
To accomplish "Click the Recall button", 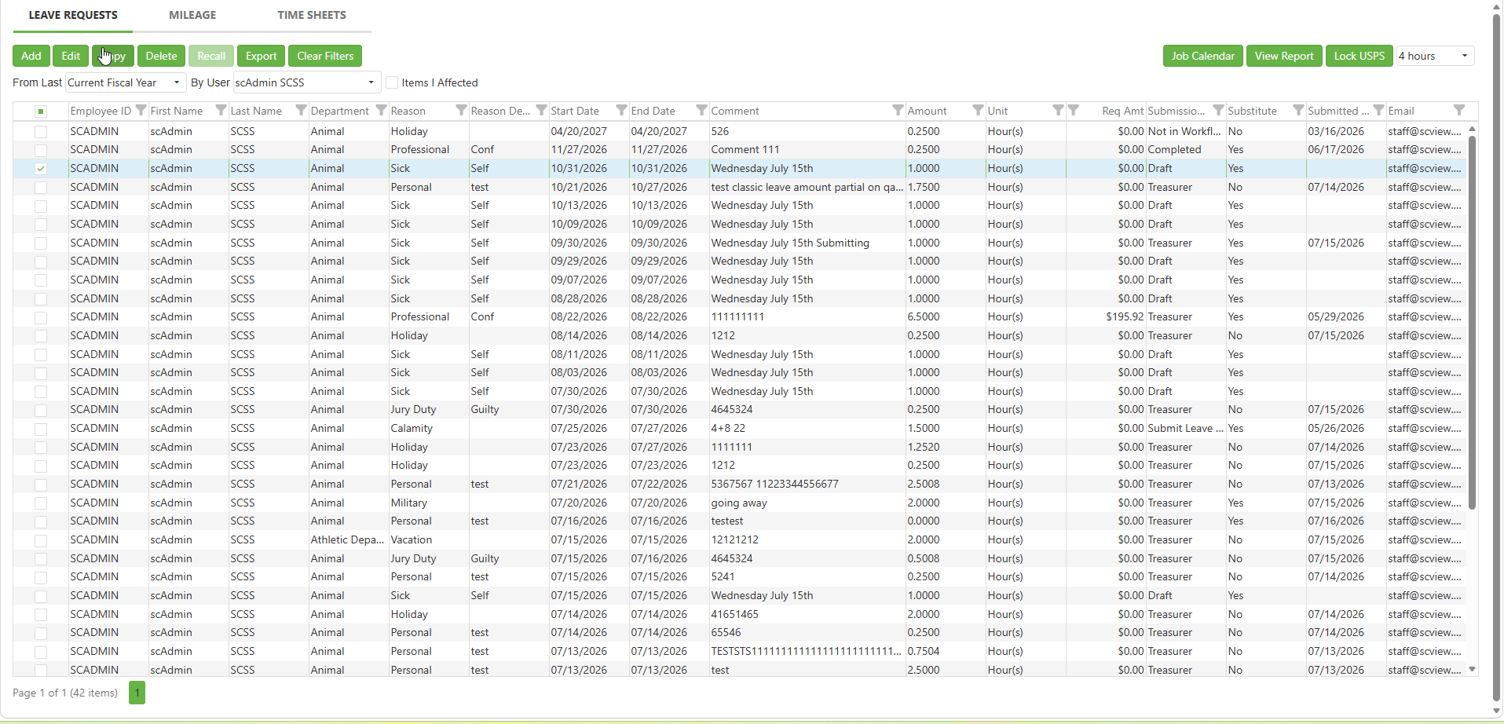I will [211, 56].
